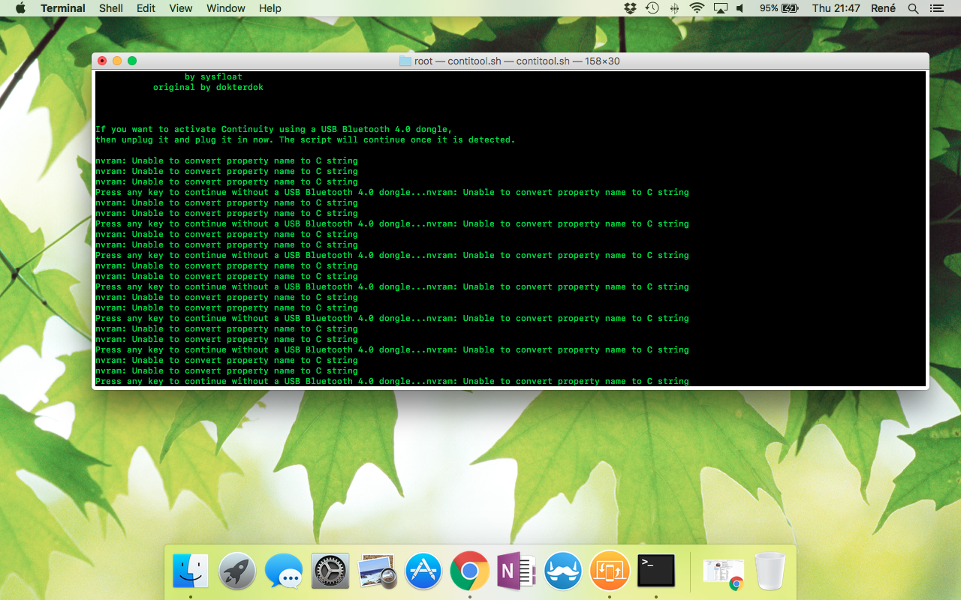Open Spotlight search magnifier
961x600 pixels.
913,8
